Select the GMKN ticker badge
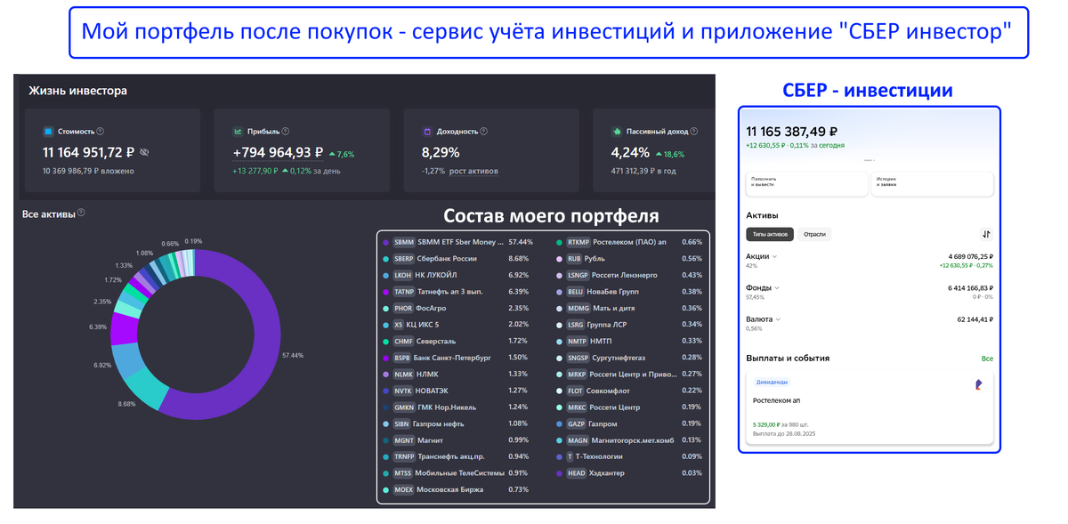Image resolution: width=1068 pixels, height=524 pixels. click(403, 407)
